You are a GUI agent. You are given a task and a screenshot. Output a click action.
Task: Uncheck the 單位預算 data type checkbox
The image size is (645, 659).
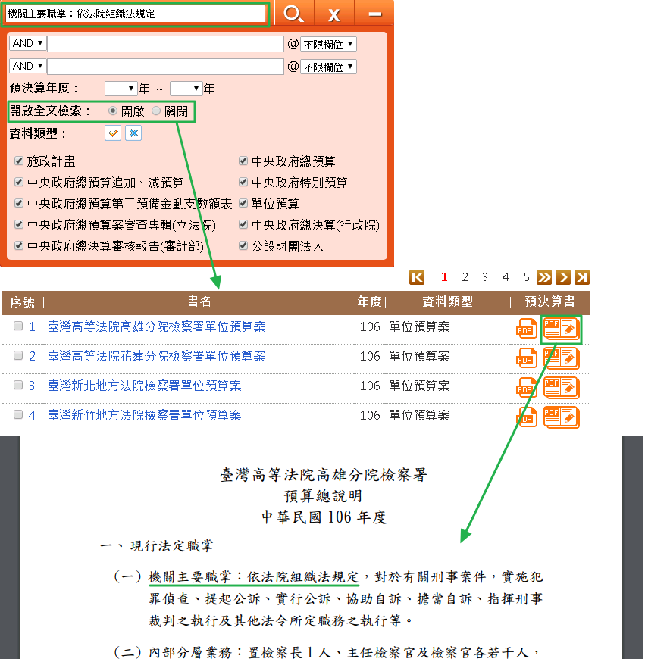(x=243, y=204)
